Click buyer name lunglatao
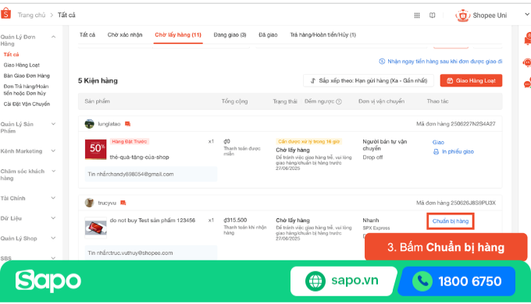The width and height of the screenshot is (531, 304). 109,124
